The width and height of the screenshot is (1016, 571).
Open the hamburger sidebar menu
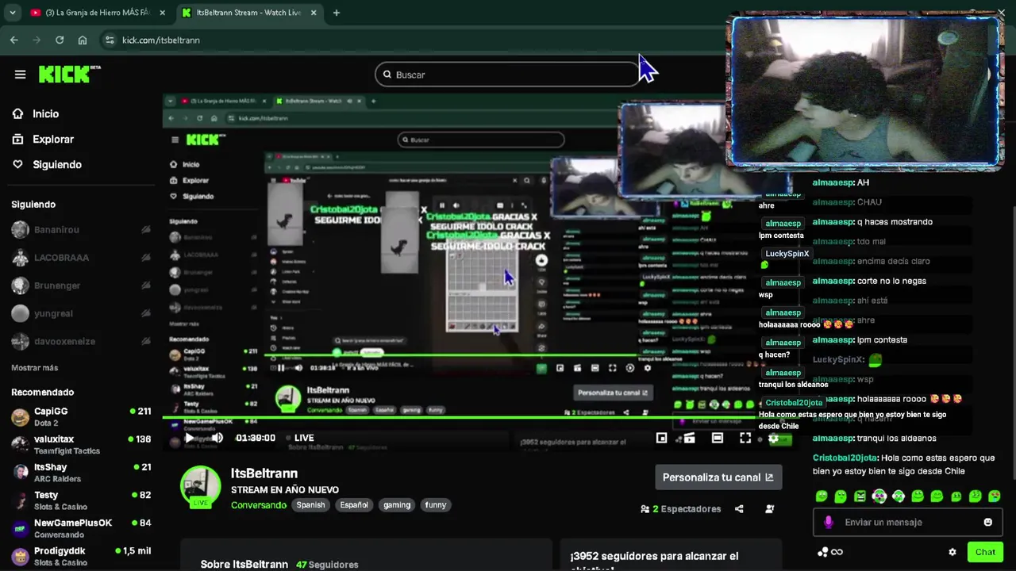coord(20,75)
